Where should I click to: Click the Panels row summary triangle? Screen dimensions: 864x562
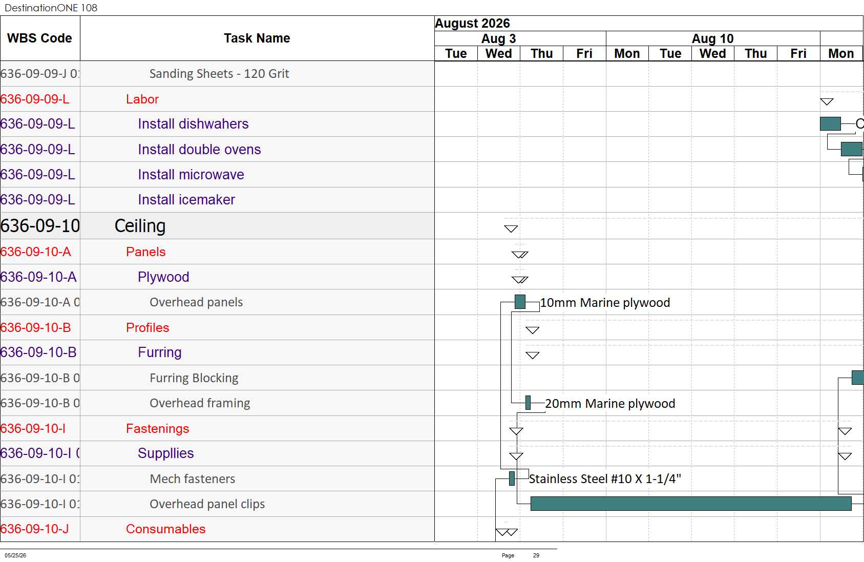pyautogui.click(x=520, y=255)
